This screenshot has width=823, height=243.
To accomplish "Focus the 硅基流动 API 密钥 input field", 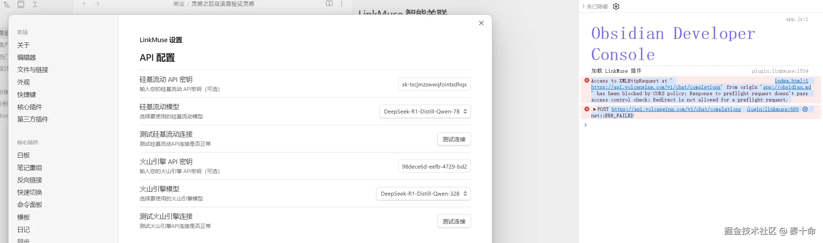I will click(434, 84).
